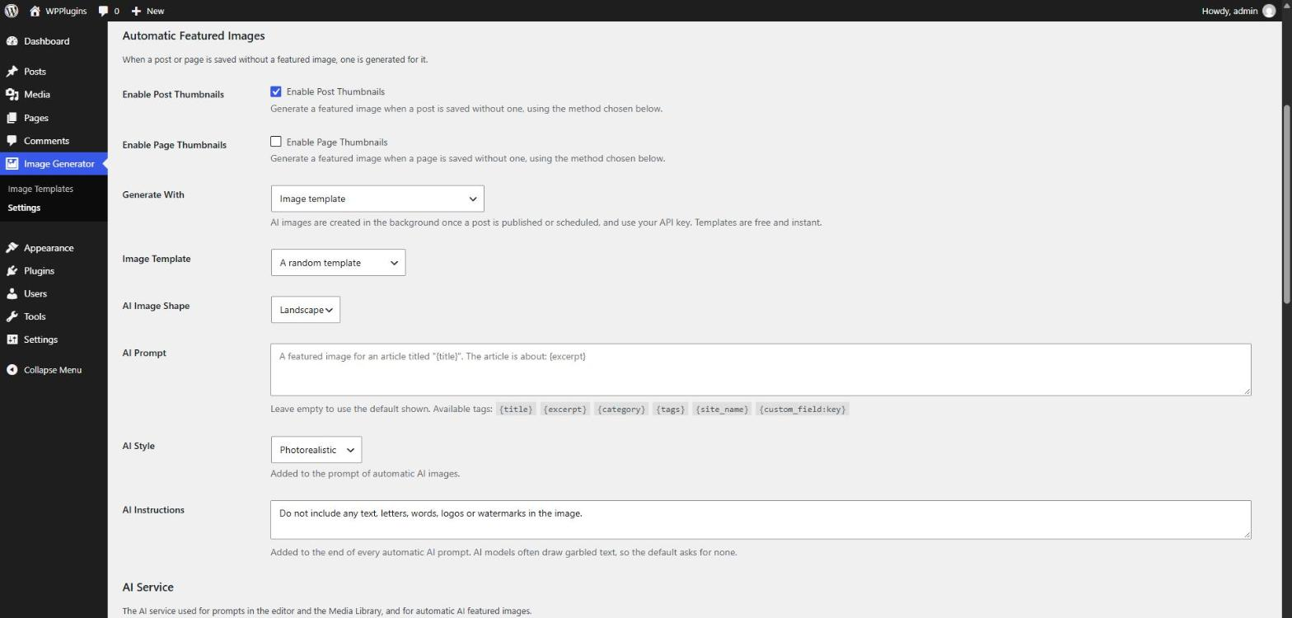
Task: Check Enable Page Thumbnails checkbox
Action: 276,142
